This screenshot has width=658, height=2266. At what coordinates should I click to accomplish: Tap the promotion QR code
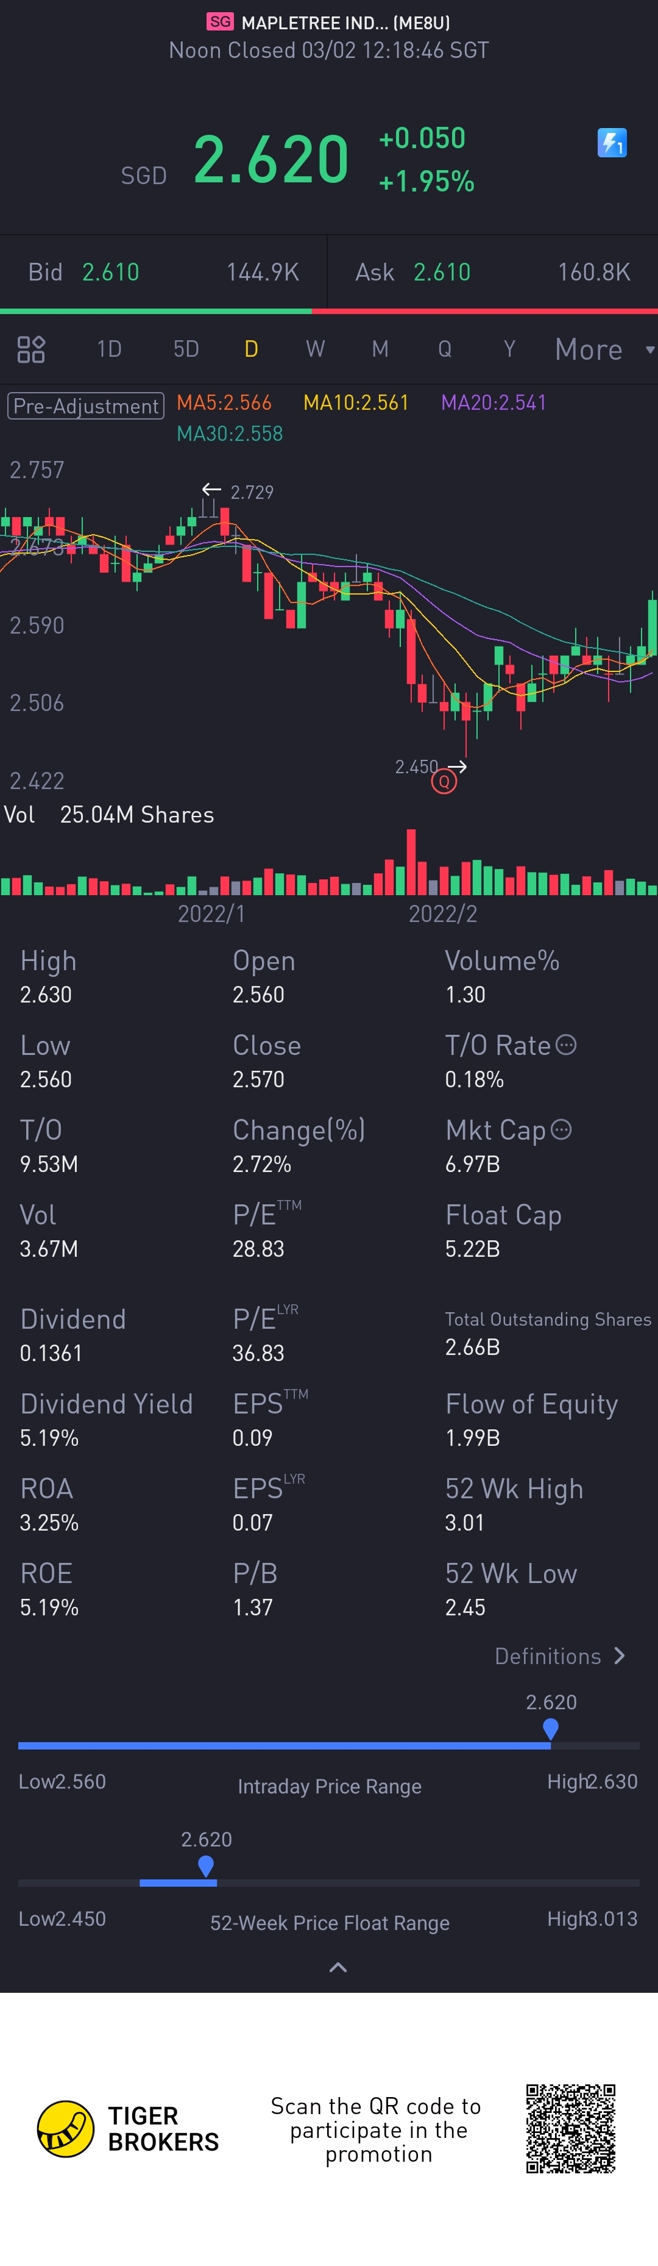tap(570, 2128)
